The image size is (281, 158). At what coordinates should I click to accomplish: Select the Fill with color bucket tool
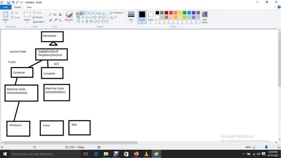(55, 14)
